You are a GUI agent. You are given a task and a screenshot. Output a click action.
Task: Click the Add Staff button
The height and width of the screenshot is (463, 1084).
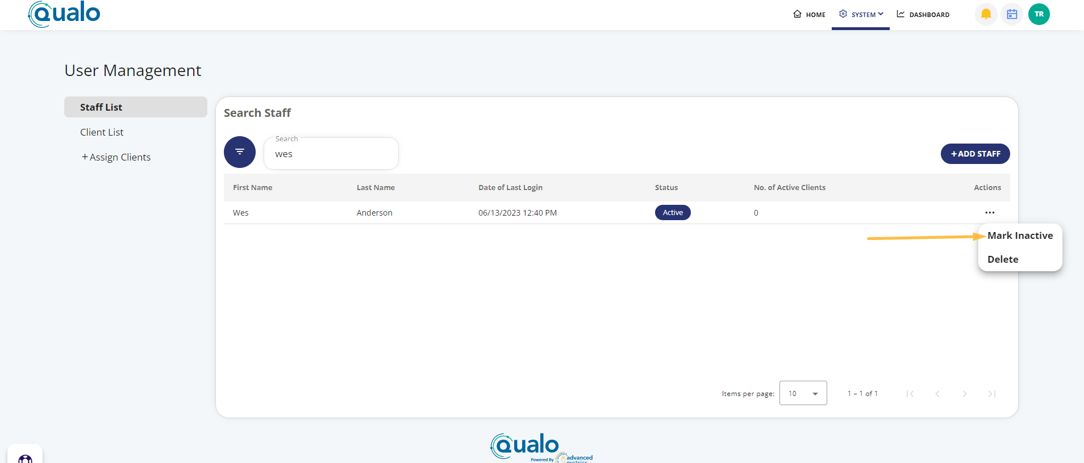(975, 154)
